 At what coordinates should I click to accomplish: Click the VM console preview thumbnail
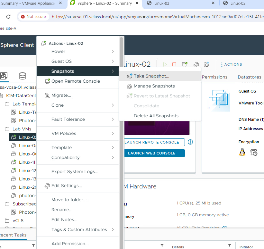(157, 128)
